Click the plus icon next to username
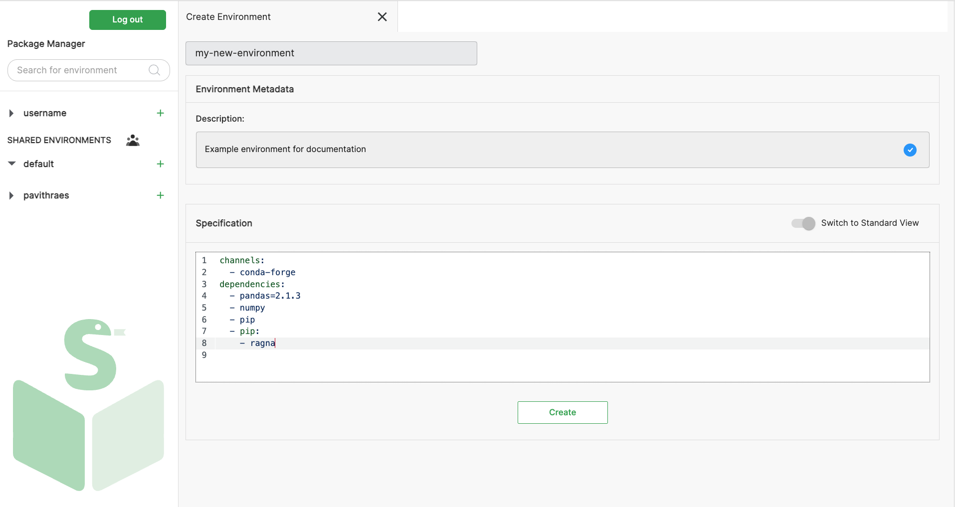 pos(160,113)
